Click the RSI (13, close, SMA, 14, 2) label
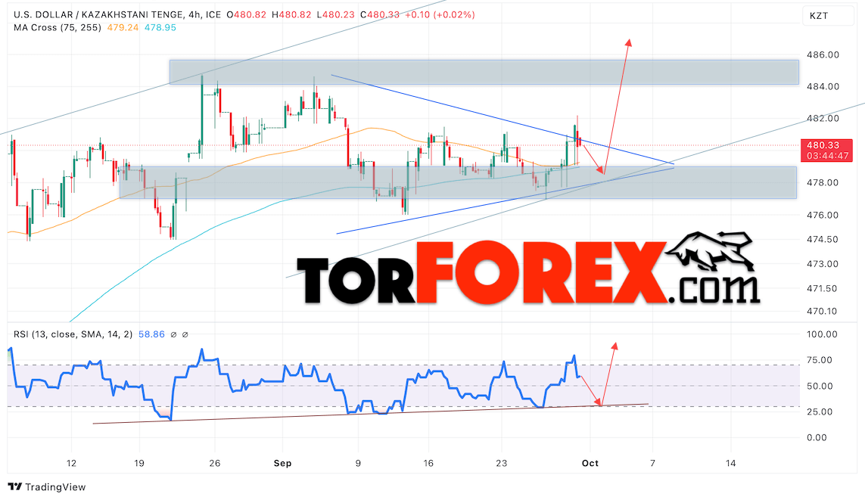This screenshot has width=865, height=500. pos(73,334)
